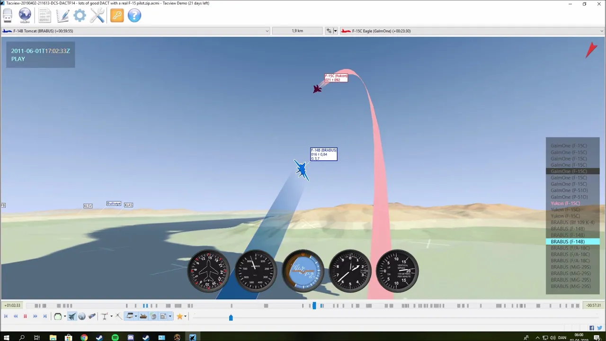Pause playback with the red pause button
Screen dimensions: 606x341
(x=25, y=316)
